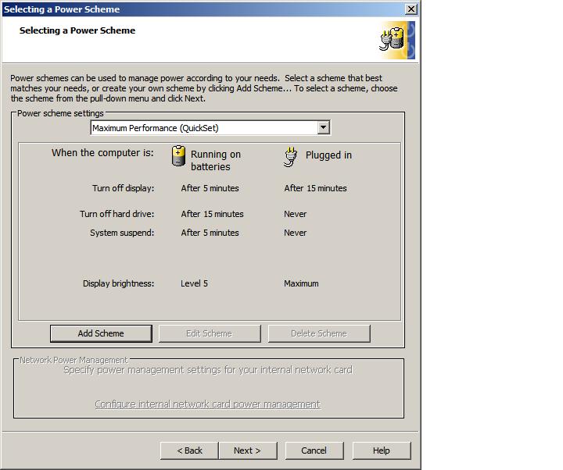
Task: Click the 'Display brightness:' label
Action: pos(119,283)
